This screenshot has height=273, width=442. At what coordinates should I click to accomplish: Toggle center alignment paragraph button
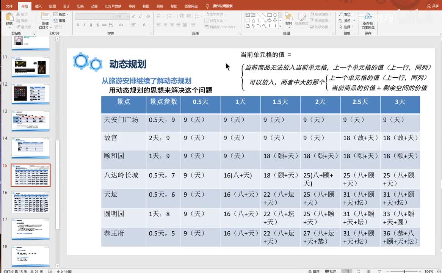(165, 25)
